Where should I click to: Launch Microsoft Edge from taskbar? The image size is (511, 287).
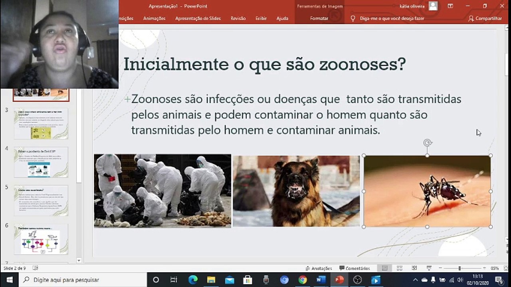click(x=193, y=280)
